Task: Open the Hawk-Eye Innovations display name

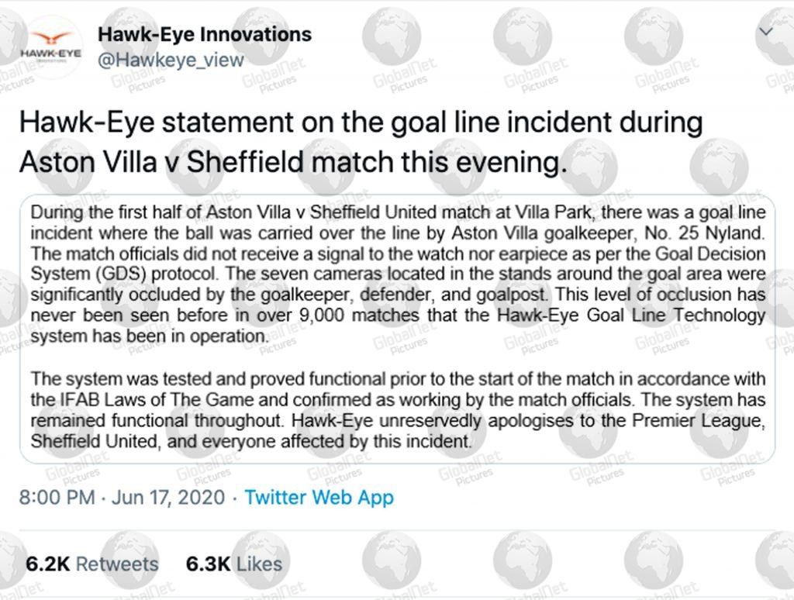Action: [x=205, y=34]
